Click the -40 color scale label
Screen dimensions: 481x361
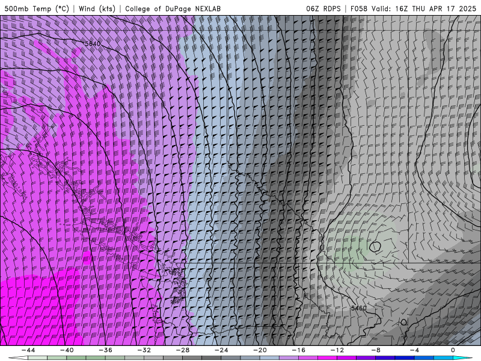click(x=67, y=350)
